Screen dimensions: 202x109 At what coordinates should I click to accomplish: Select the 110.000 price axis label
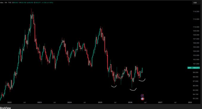(196, 27)
